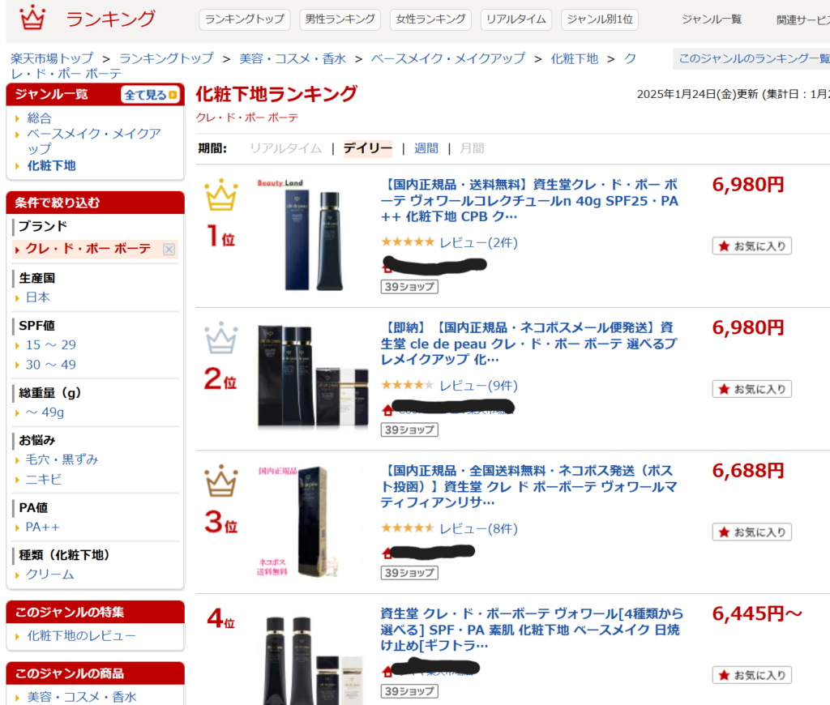Go to 化粧下地 breadcrumb link
This screenshot has height=705, width=830.
[x=575, y=58]
